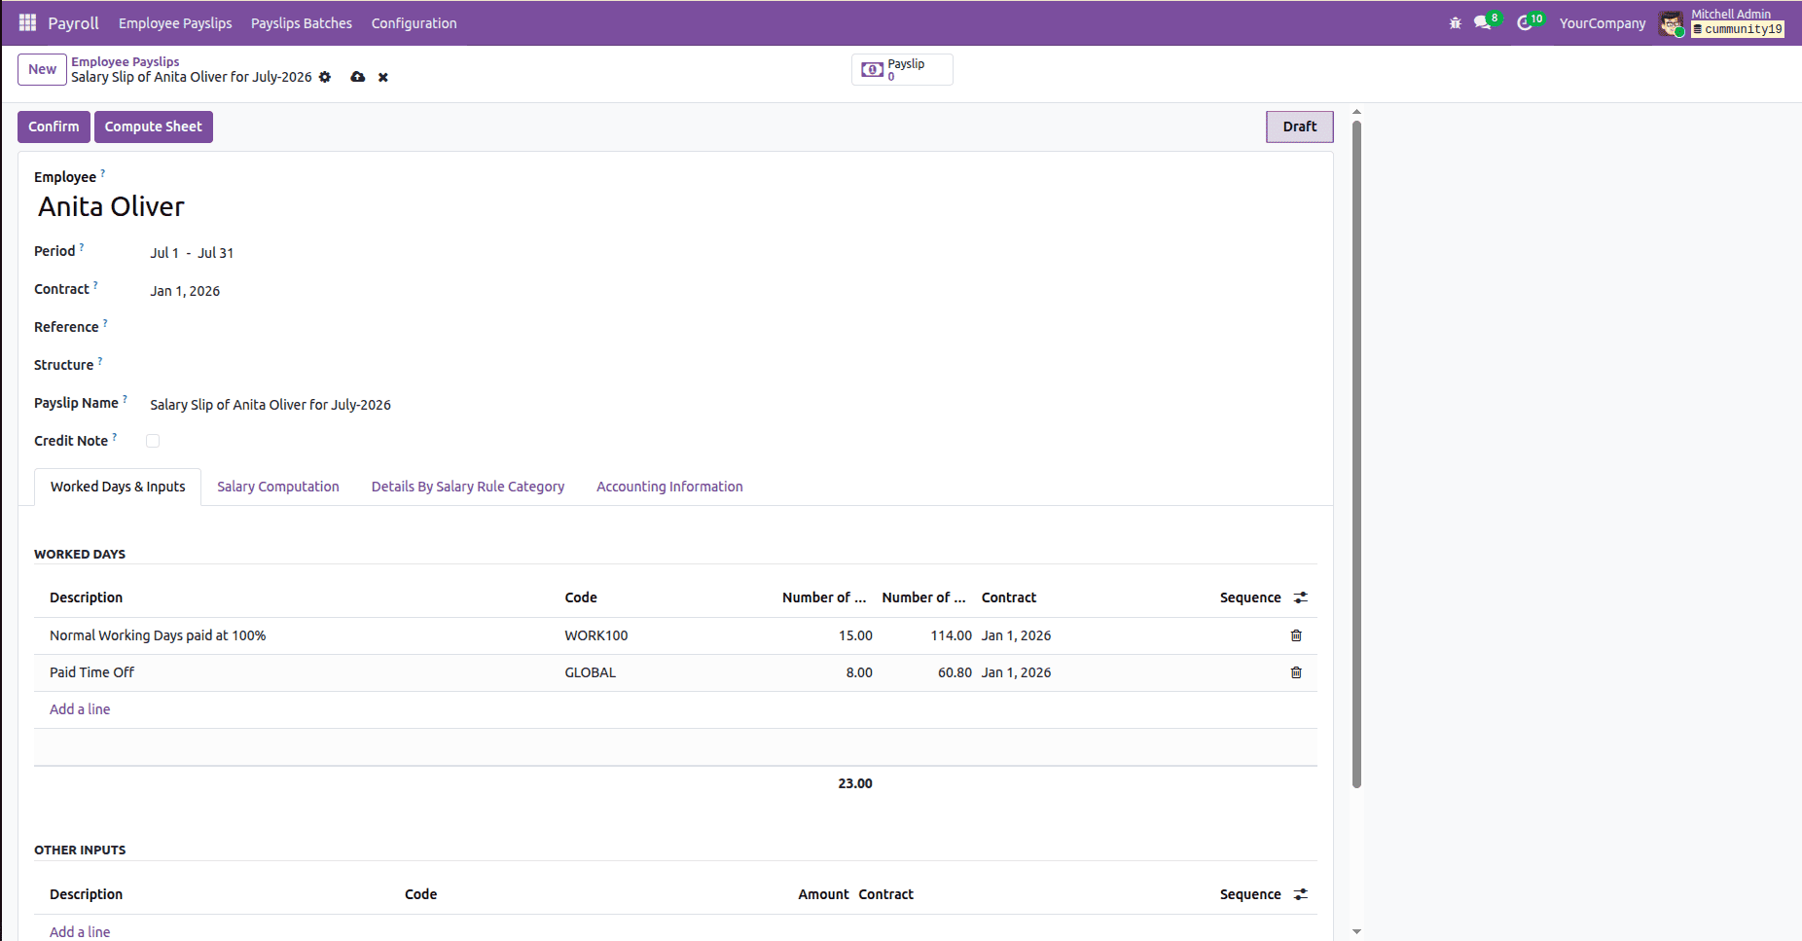Sort Worked Days by Code column
This screenshot has width=1802, height=941.
point(581,597)
